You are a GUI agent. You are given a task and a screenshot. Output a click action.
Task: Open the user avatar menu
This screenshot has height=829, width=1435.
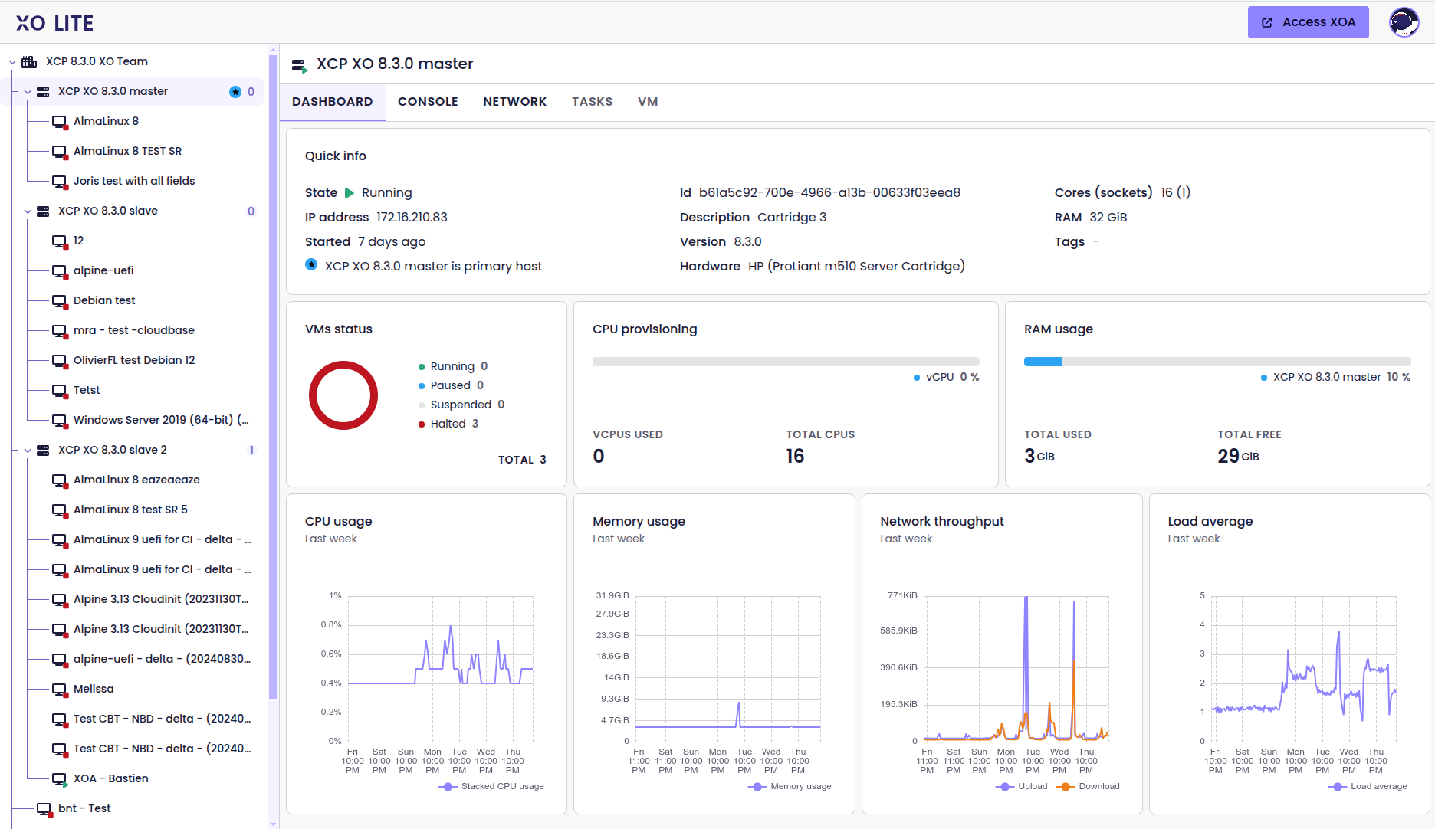1404,22
